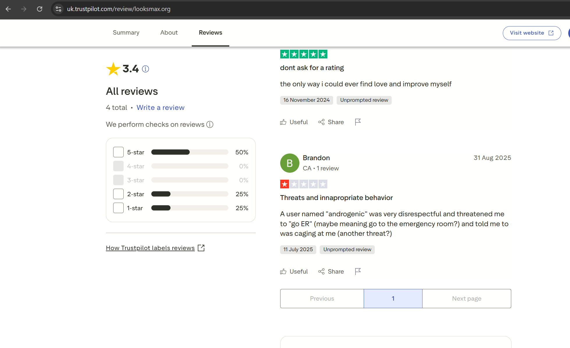Click the info icon after 'We perform checks on reviews'
The height and width of the screenshot is (348, 570).
210,124
